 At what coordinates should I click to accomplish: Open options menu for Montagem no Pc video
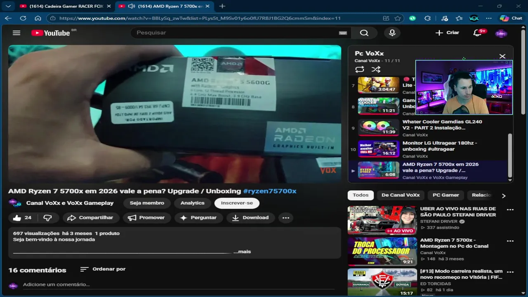point(510,241)
